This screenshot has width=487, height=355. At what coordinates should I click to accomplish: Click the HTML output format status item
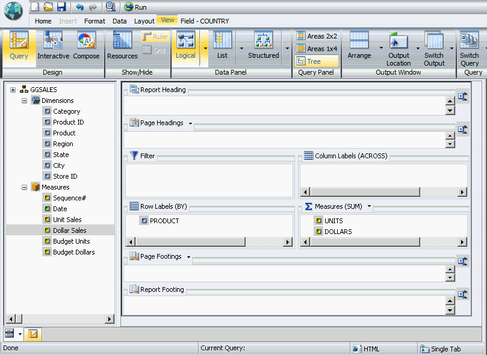point(366,349)
